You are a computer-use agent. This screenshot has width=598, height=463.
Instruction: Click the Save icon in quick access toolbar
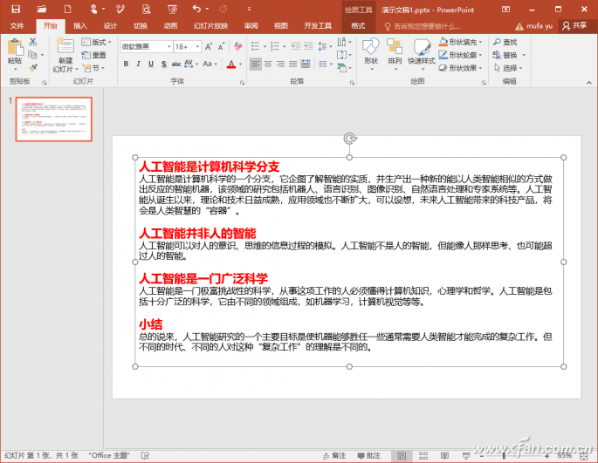(x=16, y=9)
